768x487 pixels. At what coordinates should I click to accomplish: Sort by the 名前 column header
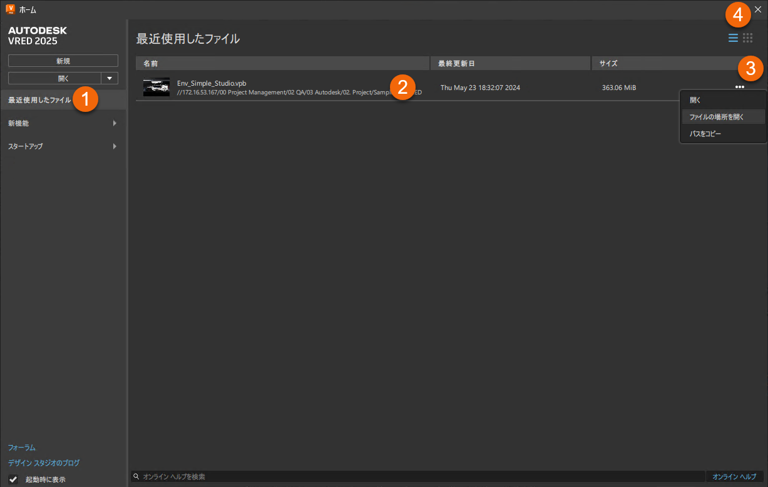point(282,63)
